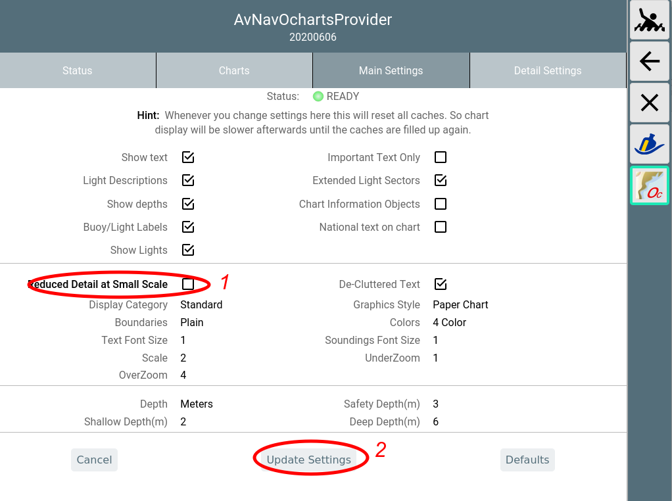Change Graphics Style from Paper Chart
The height and width of the screenshot is (501, 672).
(x=460, y=305)
